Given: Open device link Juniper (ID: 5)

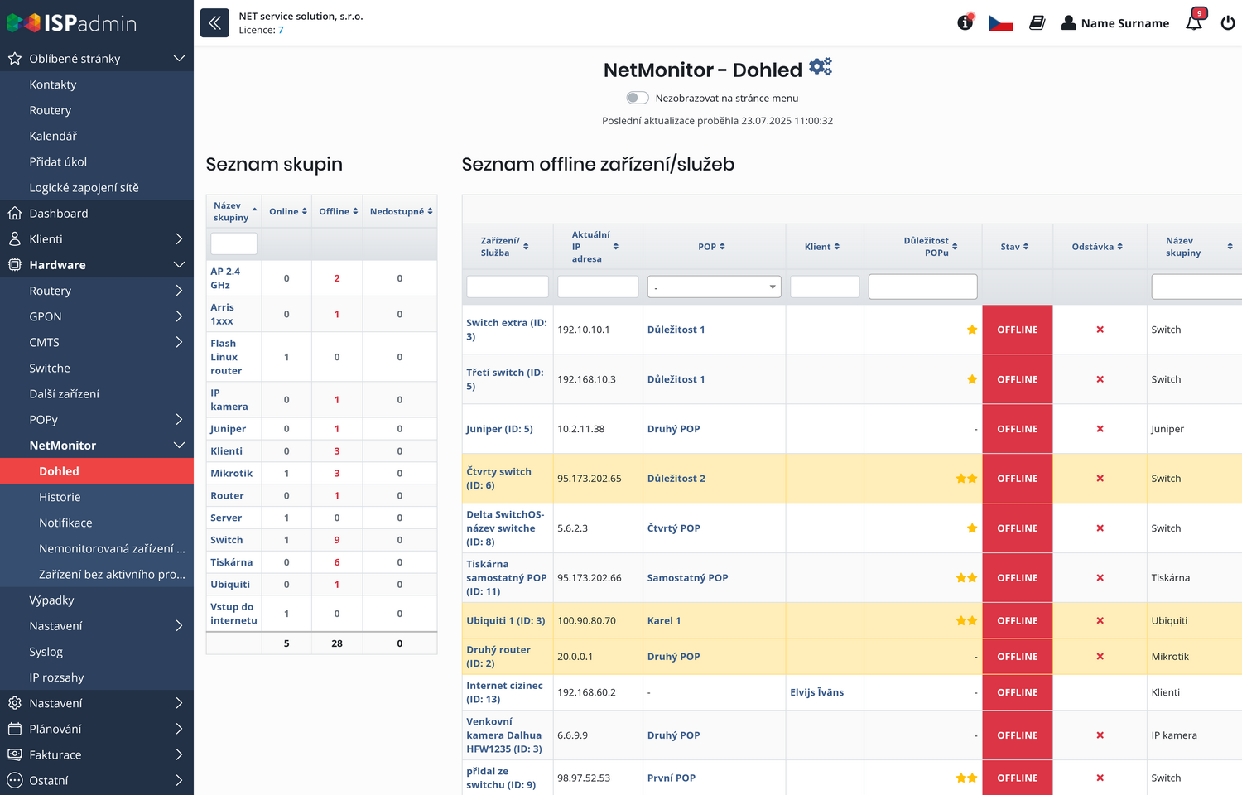Looking at the screenshot, I should pos(499,429).
